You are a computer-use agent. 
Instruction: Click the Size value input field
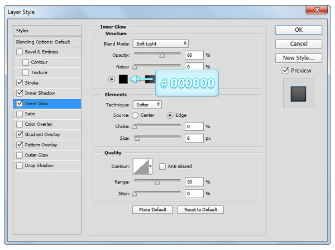194,138
